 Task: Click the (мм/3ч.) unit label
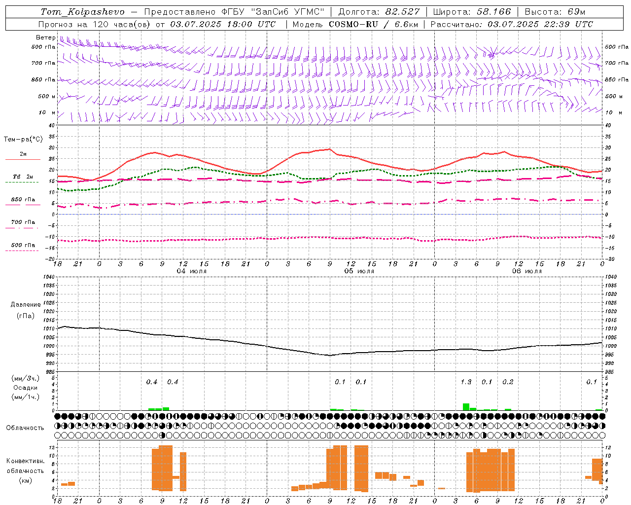pos(25,379)
